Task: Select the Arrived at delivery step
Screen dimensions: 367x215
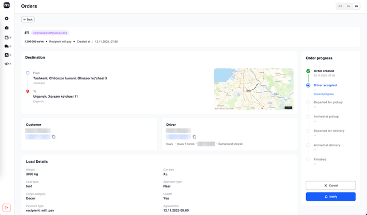Action: coord(327,145)
